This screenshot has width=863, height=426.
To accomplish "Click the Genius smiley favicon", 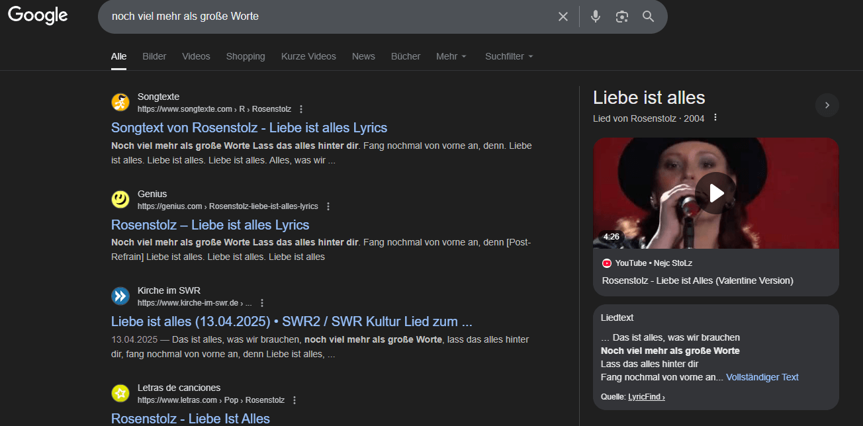I will pos(120,199).
